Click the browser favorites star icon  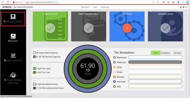point(158,2)
